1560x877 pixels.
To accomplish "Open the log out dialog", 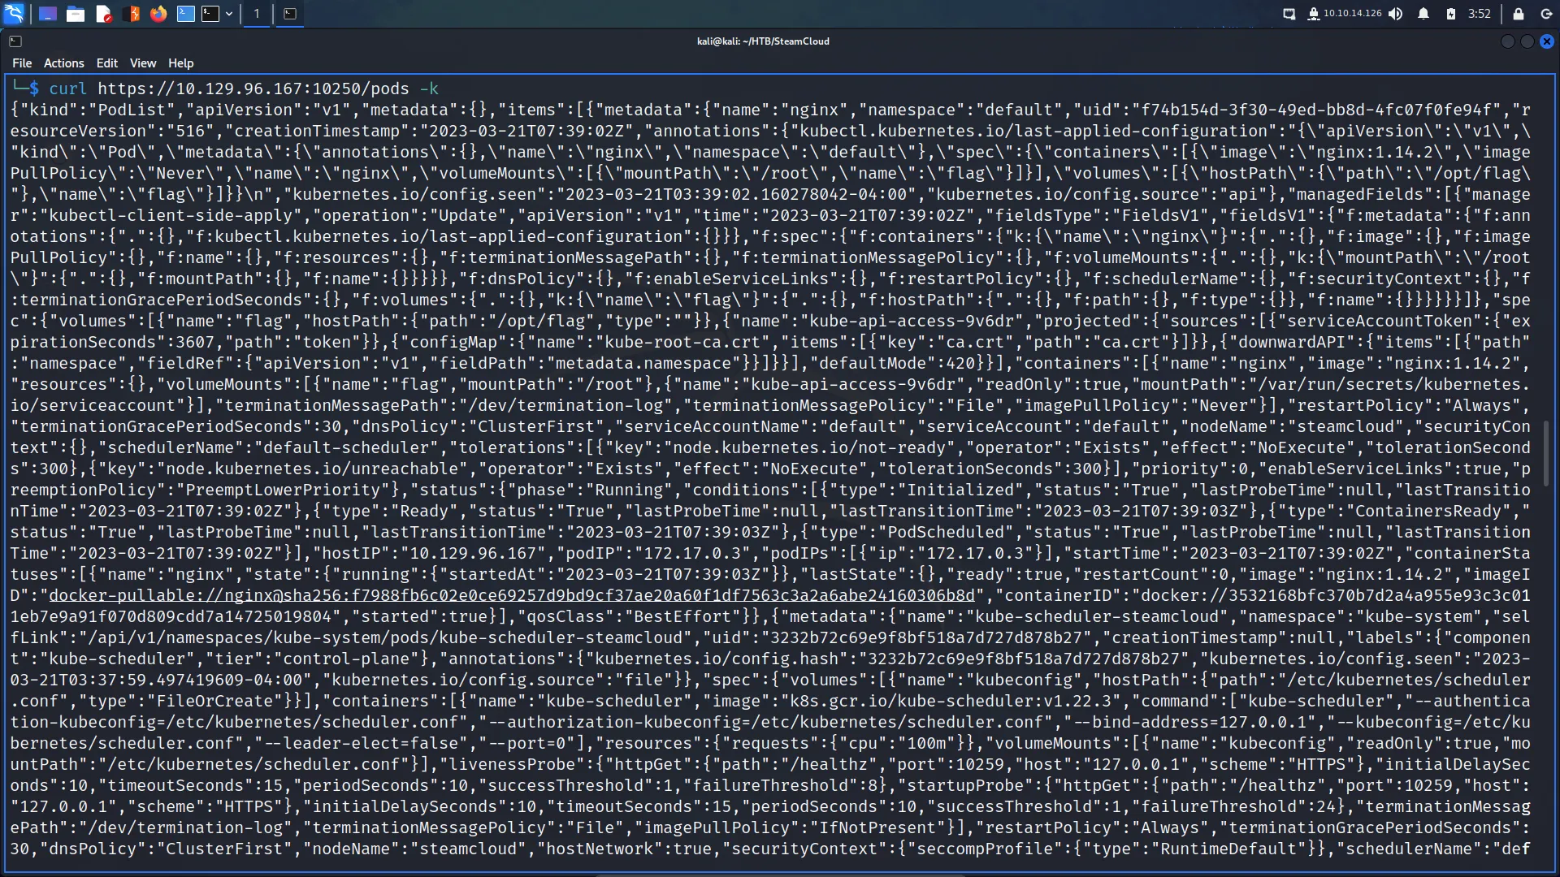I will point(1546,14).
